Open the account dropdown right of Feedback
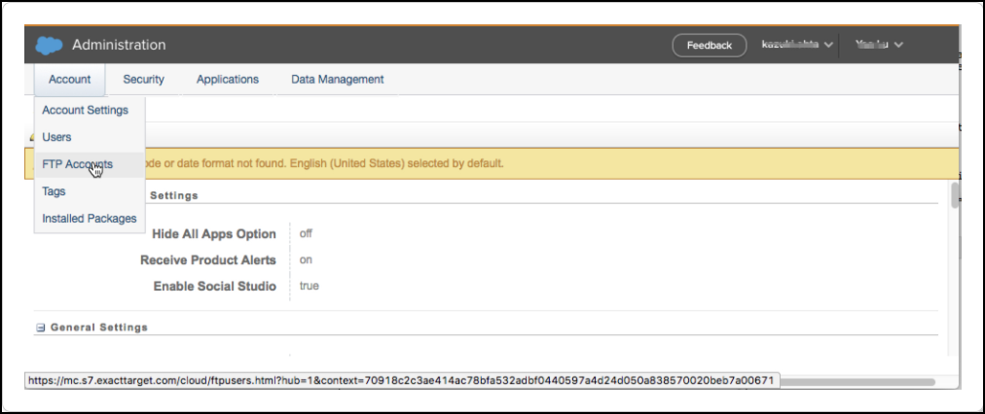This screenshot has height=414, width=985. [x=797, y=45]
